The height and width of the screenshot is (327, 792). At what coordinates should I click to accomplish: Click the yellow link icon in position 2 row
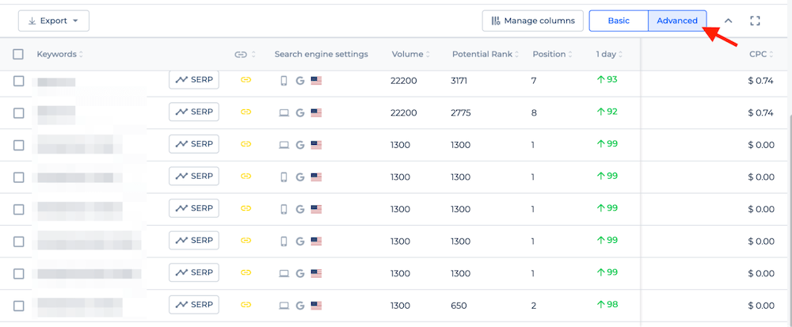click(x=246, y=305)
